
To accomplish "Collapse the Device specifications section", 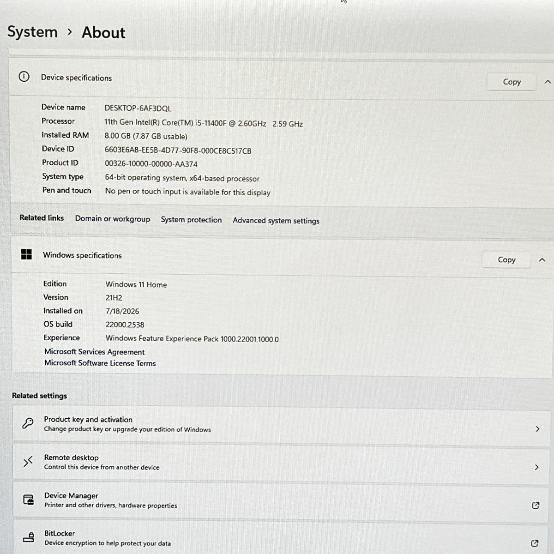I will point(548,82).
